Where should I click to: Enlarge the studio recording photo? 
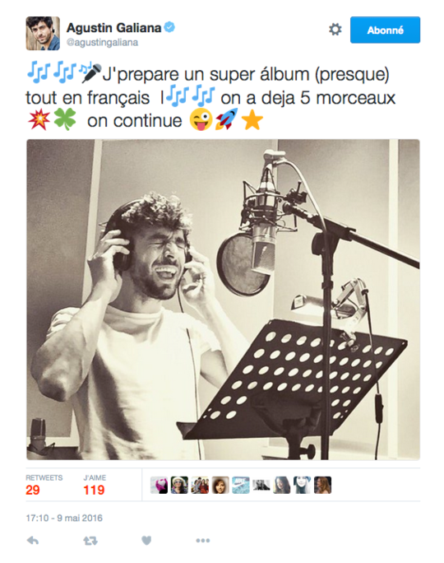[x=223, y=300]
